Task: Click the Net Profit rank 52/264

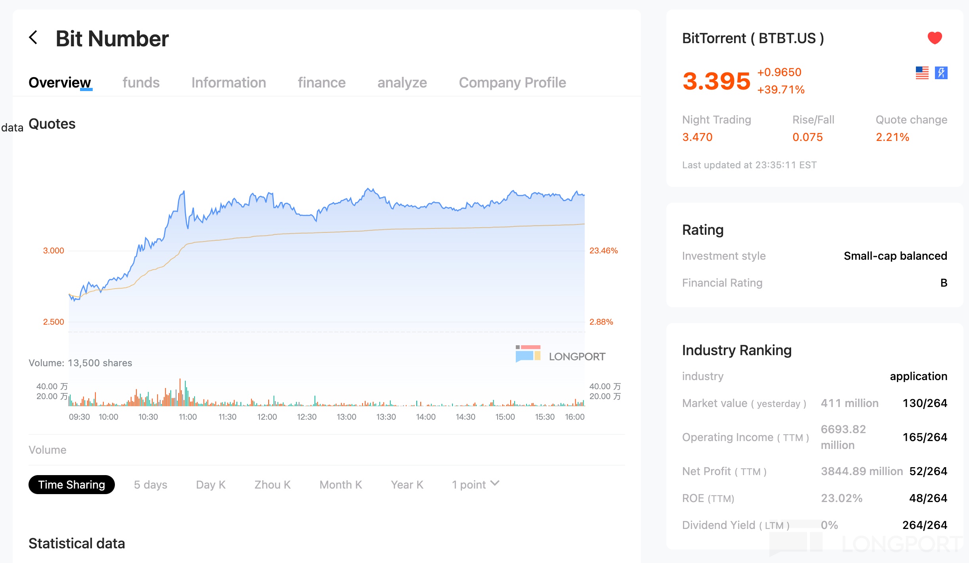Action: 928,471
